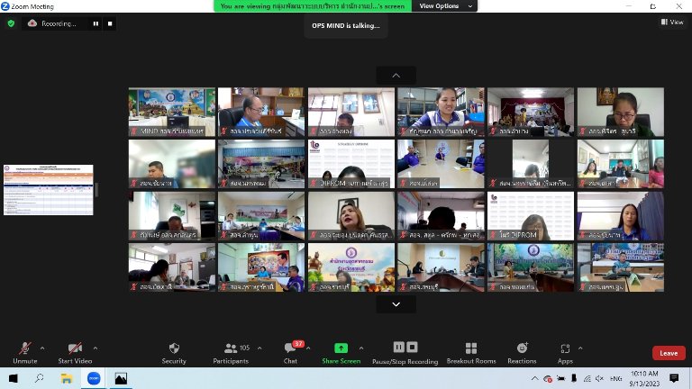The image size is (692, 389).
Task: Open Windows taskbar search
Action: click(40, 378)
